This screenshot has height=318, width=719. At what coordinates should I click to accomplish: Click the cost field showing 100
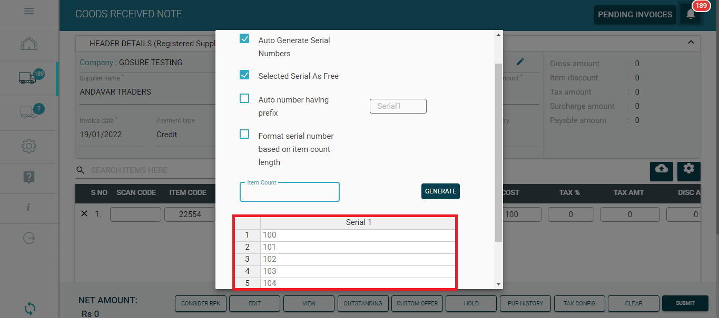521,214
